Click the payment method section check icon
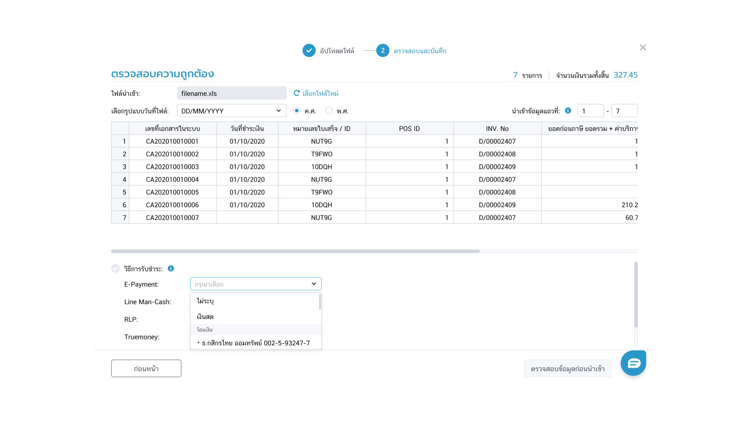The width and height of the screenshot is (749, 421). point(116,269)
